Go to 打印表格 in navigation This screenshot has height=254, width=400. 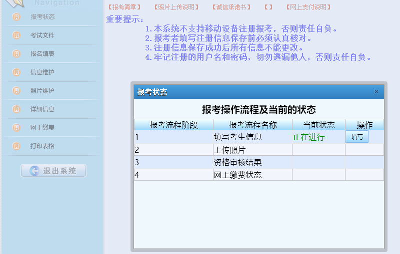pos(42,146)
